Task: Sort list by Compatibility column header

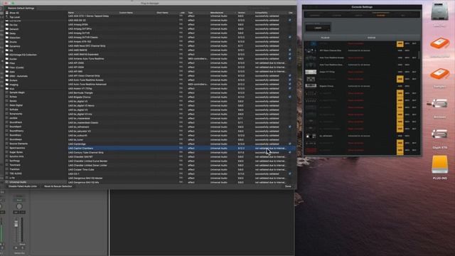Action: pos(261,13)
